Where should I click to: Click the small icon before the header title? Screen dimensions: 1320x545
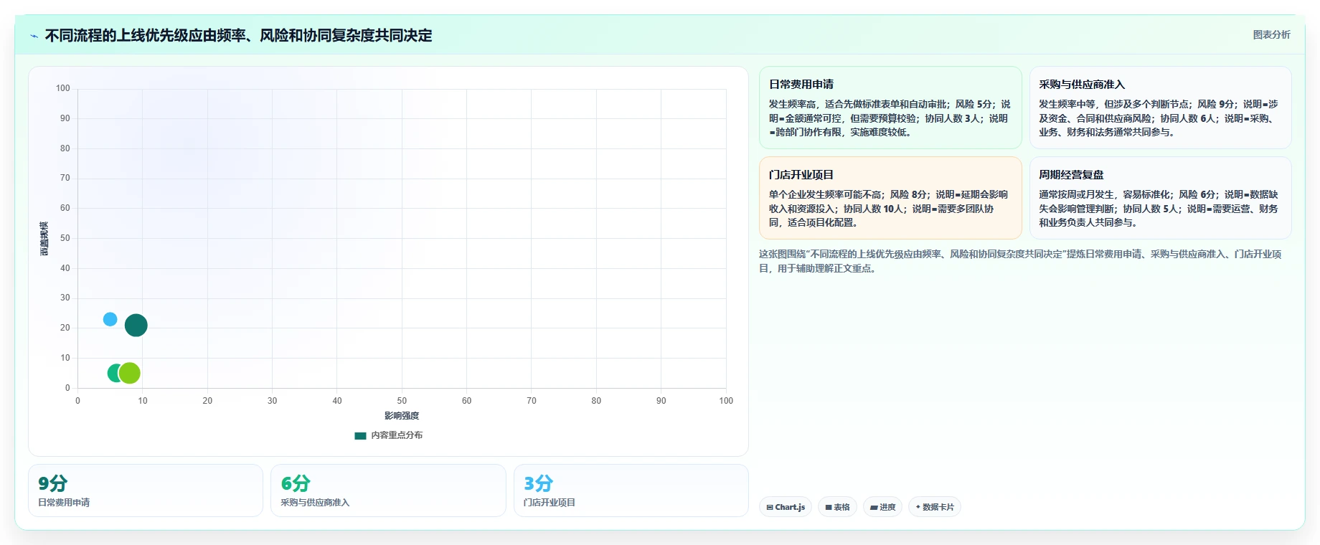tap(34, 36)
